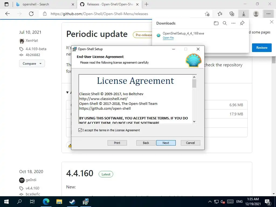Open the taskbar clock and date
276x207 pixels.
click(253, 202)
